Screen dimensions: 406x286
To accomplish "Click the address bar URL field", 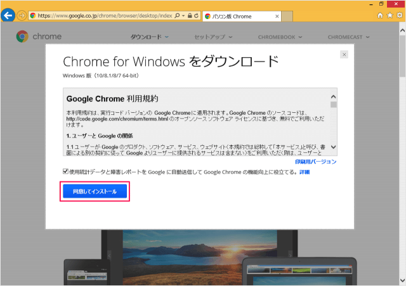I will pyautogui.click(x=105, y=16).
